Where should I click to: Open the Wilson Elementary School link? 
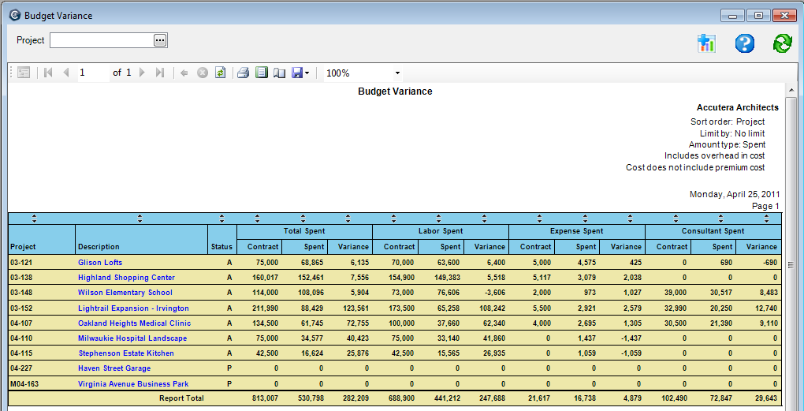(x=125, y=293)
